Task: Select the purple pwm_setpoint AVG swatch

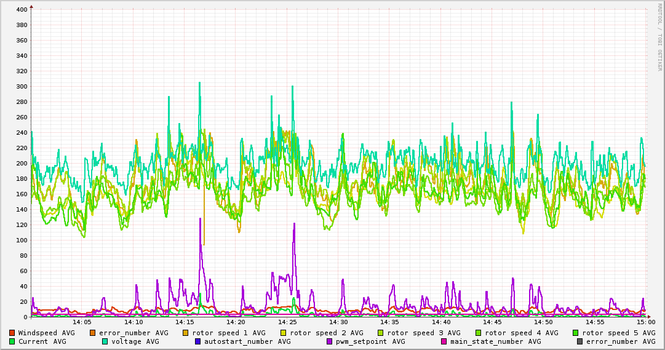Action: [x=330, y=341]
